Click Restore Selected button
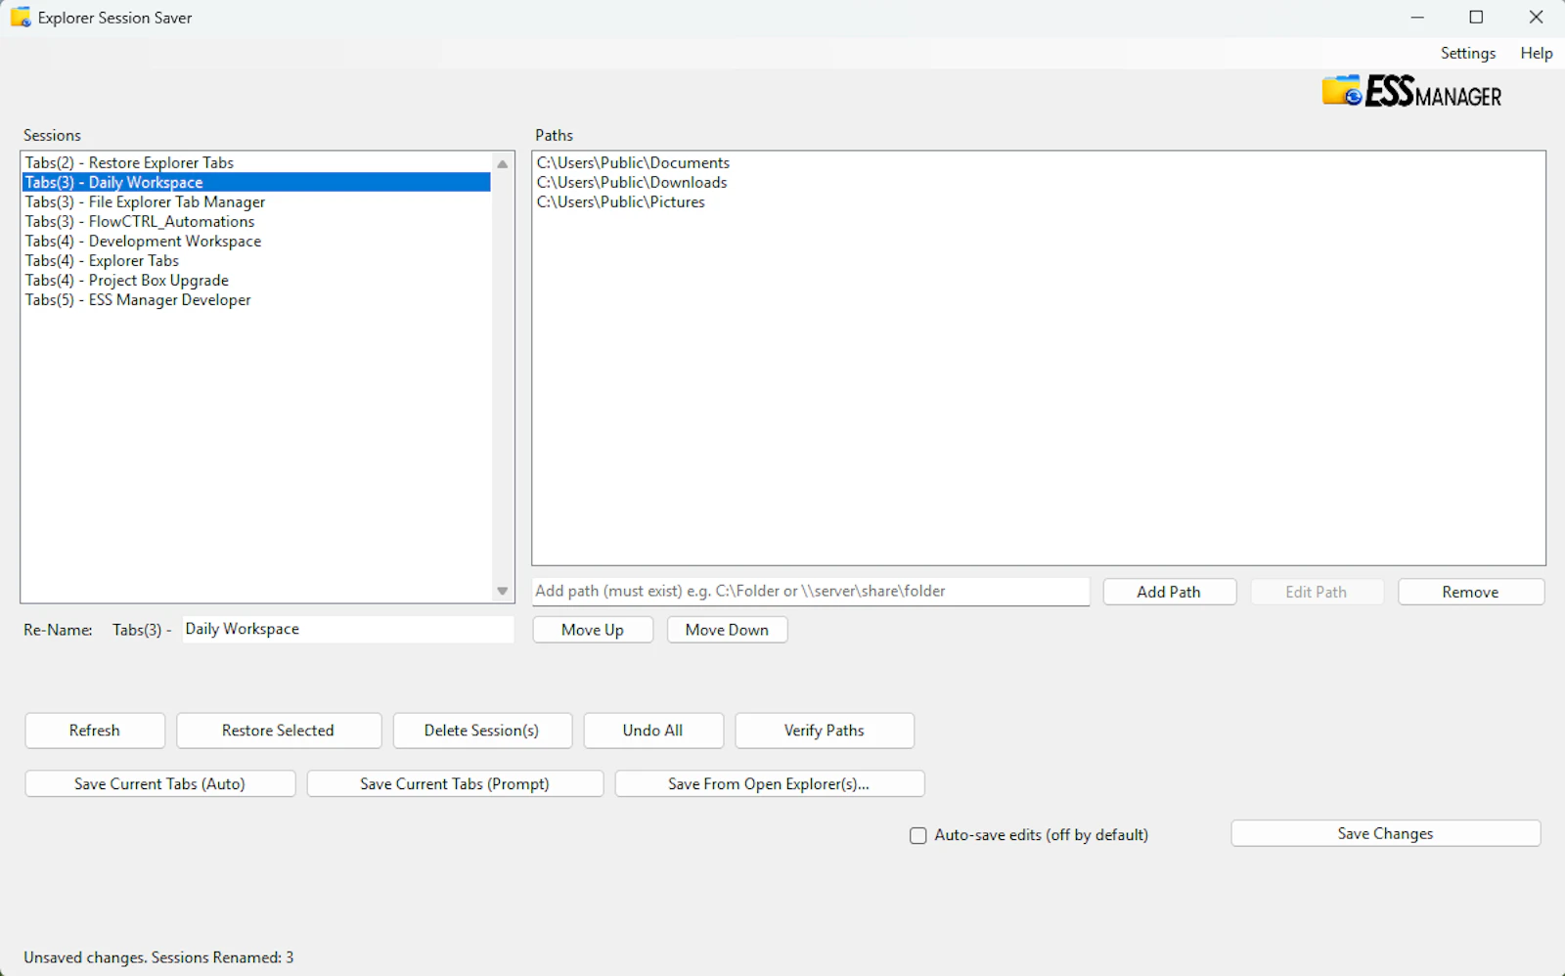Image resolution: width=1565 pixels, height=976 pixels. (278, 731)
